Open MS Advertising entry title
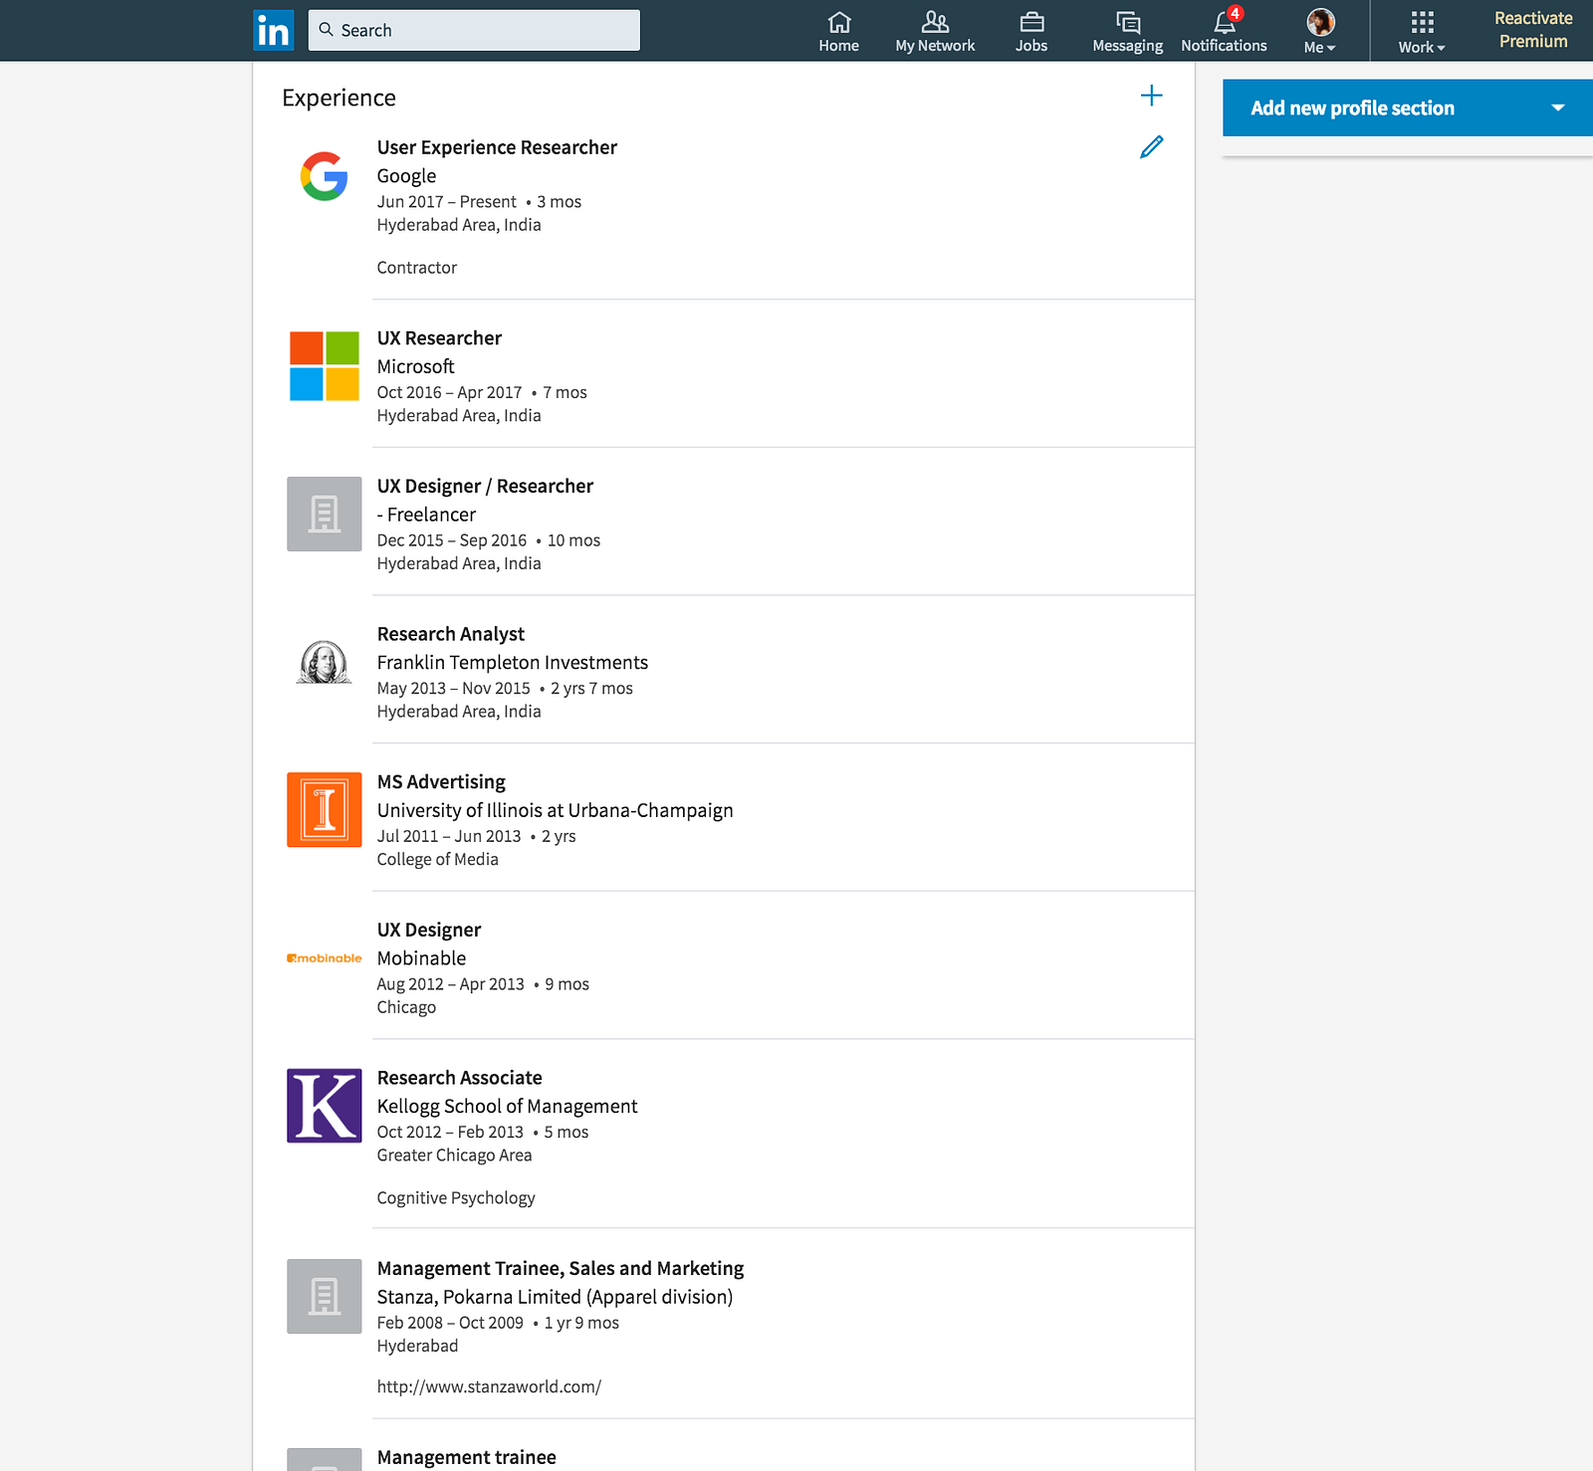Screen dimensions: 1593x1471 441,782
